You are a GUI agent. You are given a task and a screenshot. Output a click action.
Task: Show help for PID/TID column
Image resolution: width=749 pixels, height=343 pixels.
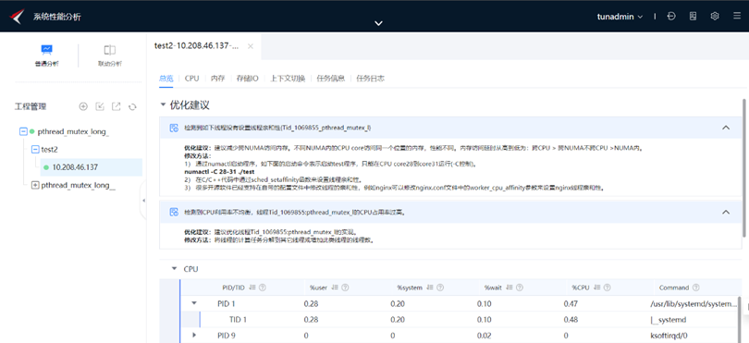pos(263,288)
